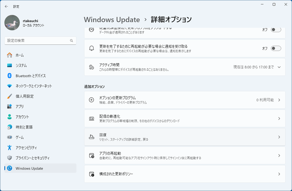This screenshot has width=292, height=191.
Task: Turn on the restart notification toggle
Action: click(x=276, y=48)
